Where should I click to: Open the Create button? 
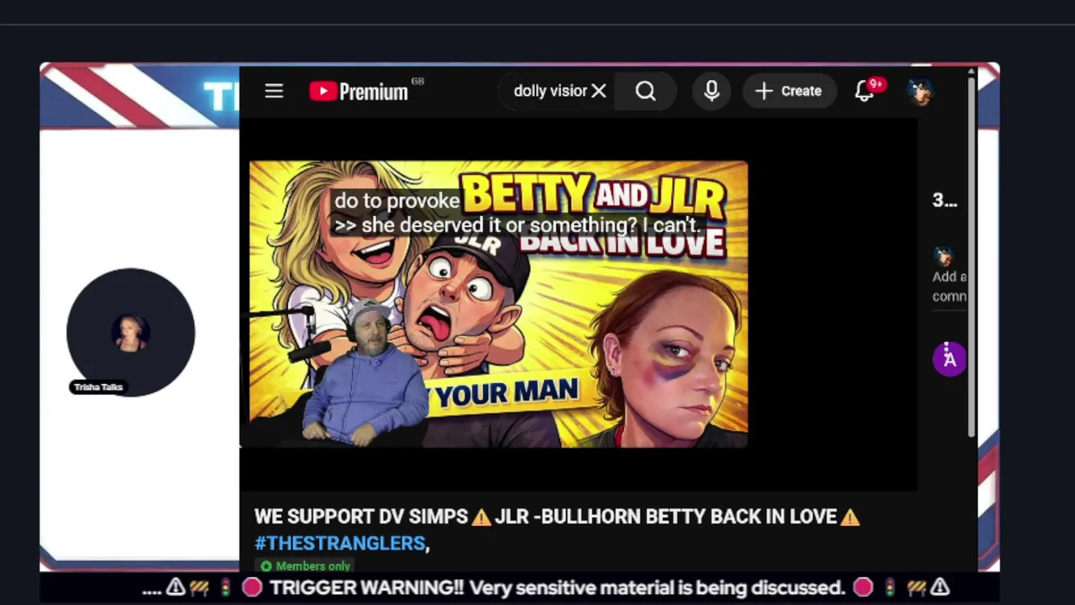[x=789, y=91]
